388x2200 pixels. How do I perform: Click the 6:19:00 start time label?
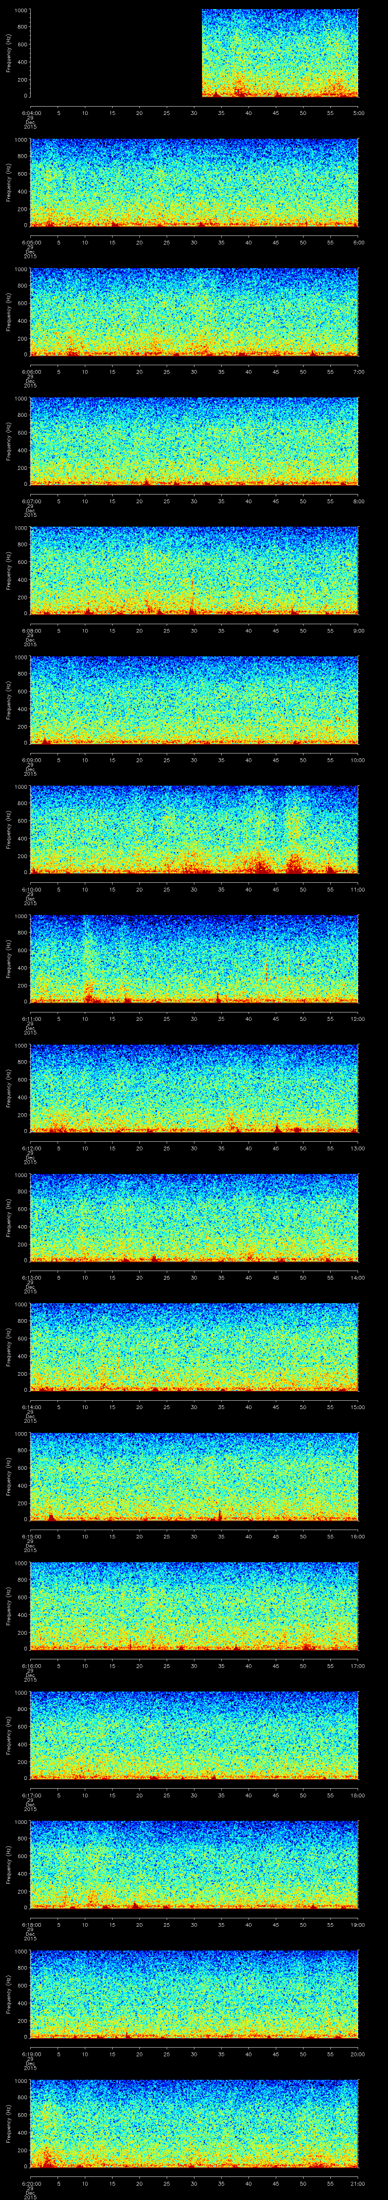click(31, 2053)
